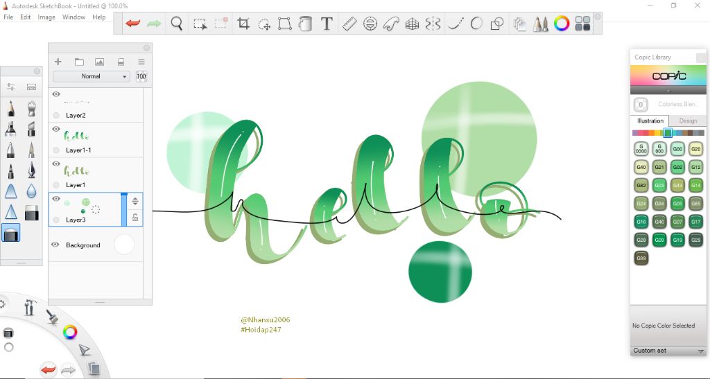The image size is (710, 379).
Task: Click the Add Image icon in layer panel
Action: 100,62
